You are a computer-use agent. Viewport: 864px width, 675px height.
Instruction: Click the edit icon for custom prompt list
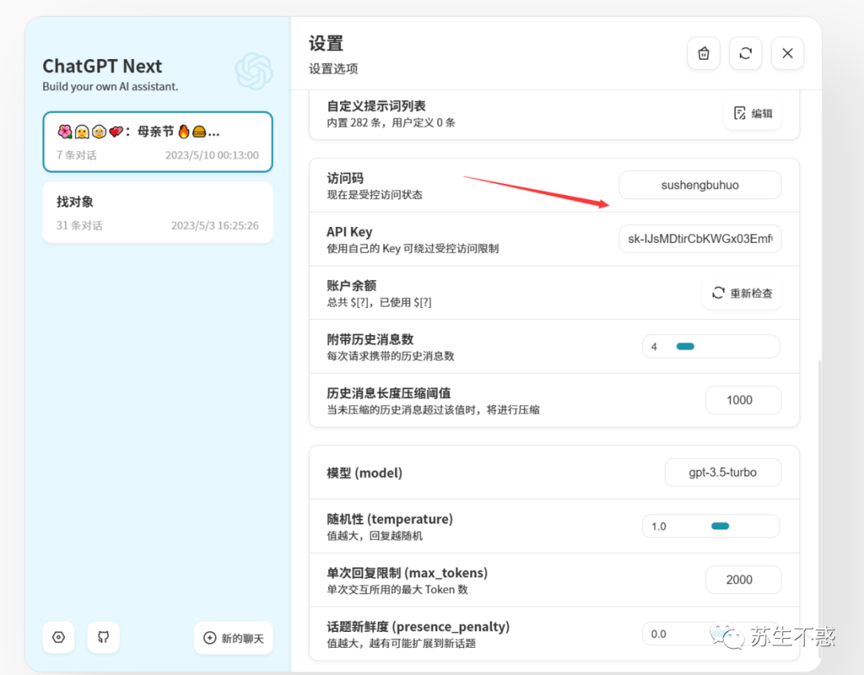(x=740, y=114)
